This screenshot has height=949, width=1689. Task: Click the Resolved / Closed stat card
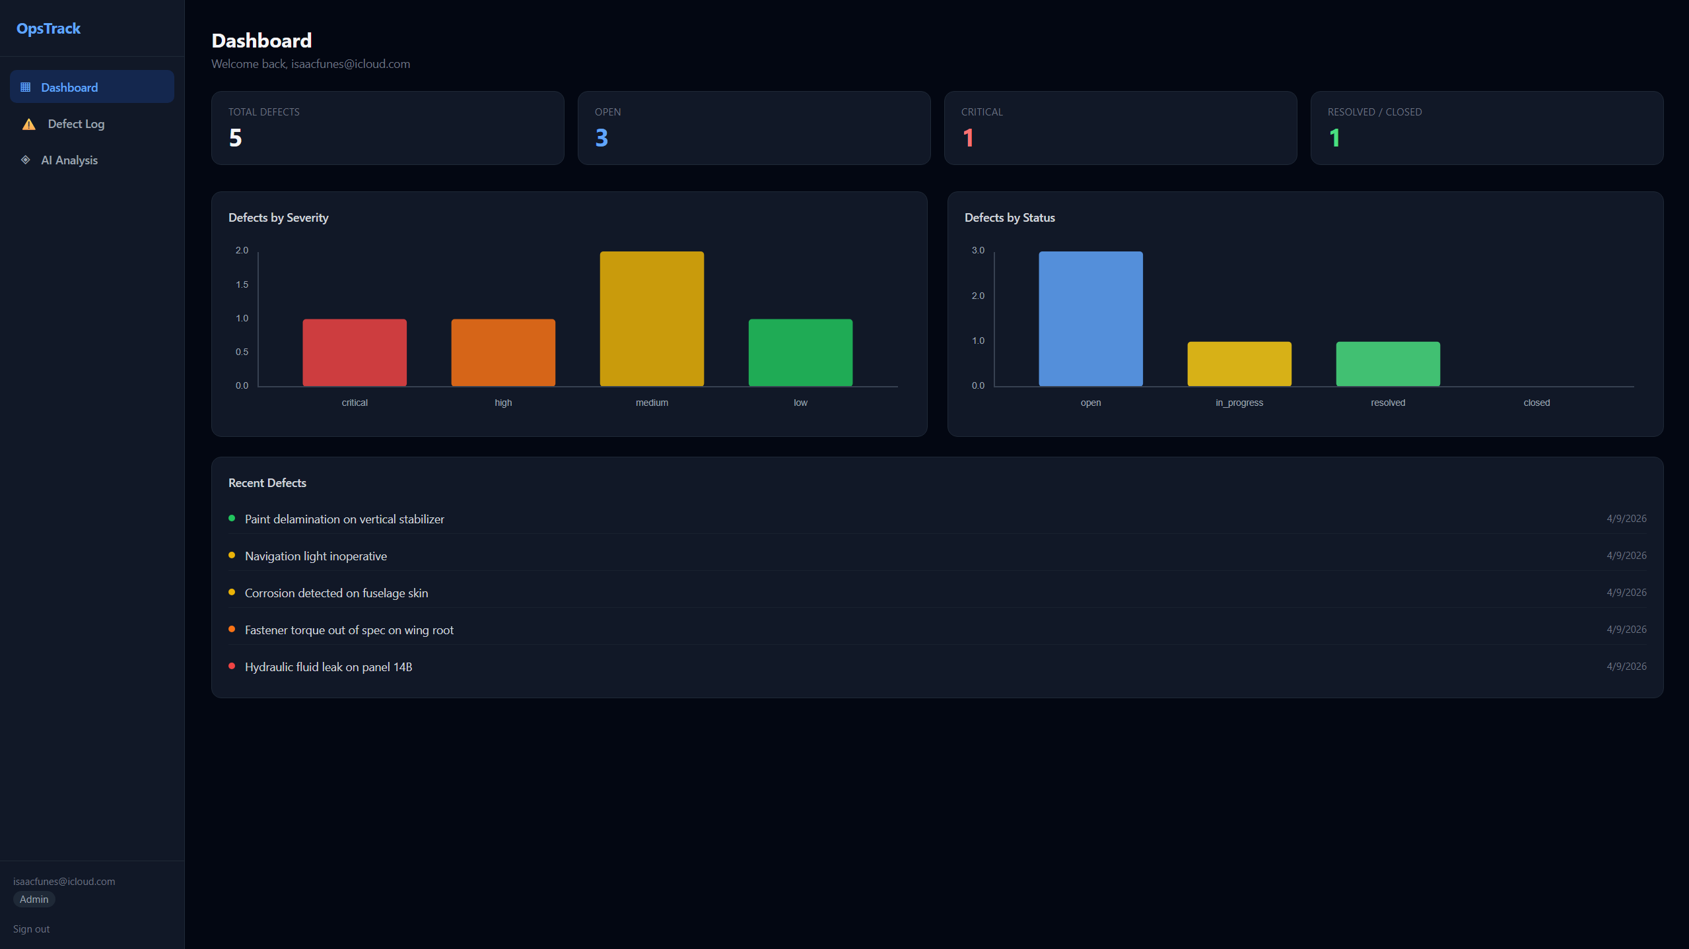click(1486, 127)
